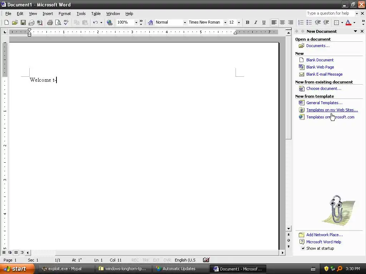Increase the paragraph indent
The width and height of the screenshot is (366, 274).
tap(326, 22)
